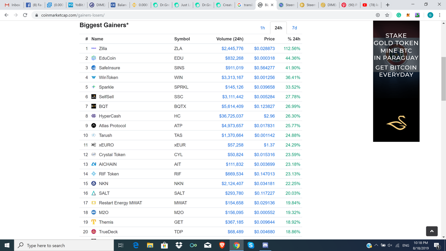
Task: Open the Windows Start menu
Action: click(x=7, y=245)
